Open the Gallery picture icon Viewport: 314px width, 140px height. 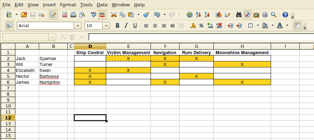point(256,15)
